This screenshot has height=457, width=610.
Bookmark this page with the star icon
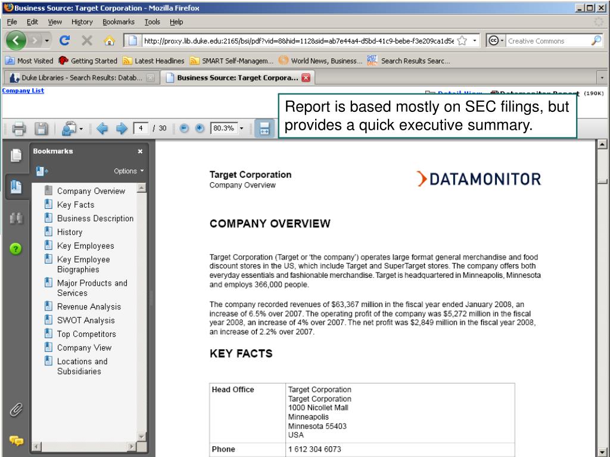pyautogui.click(x=462, y=40)
